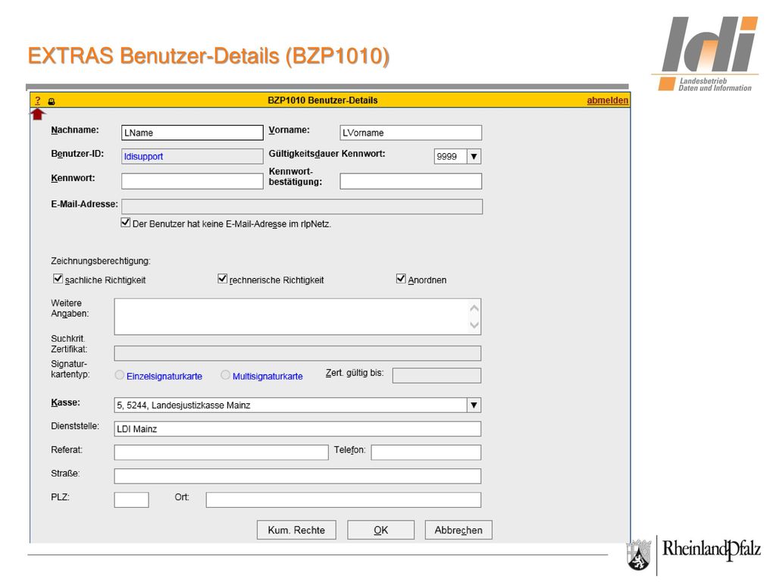776x582 pixels.
Task: Click the Zeichnungsberechtigung label
Action: pyautogui.click(x=101, y=261)
